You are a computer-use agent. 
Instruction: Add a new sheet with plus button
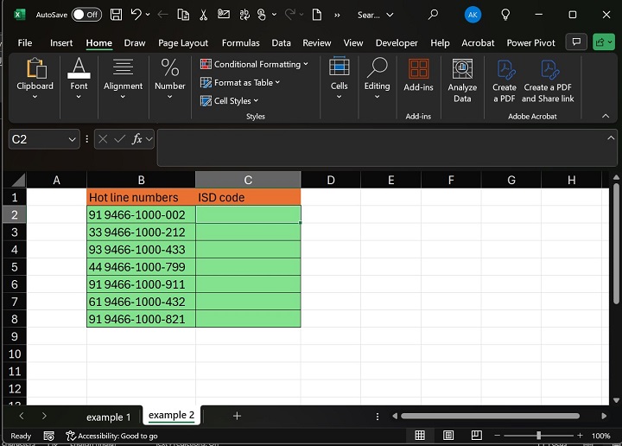coord(237,416)
